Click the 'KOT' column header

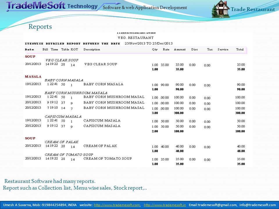74,49
